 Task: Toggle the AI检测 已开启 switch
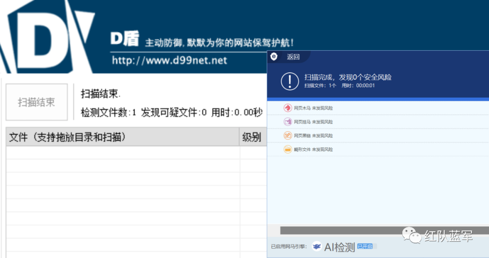point(367,247)
